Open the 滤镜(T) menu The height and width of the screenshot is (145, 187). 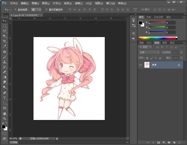pos(79,3)
